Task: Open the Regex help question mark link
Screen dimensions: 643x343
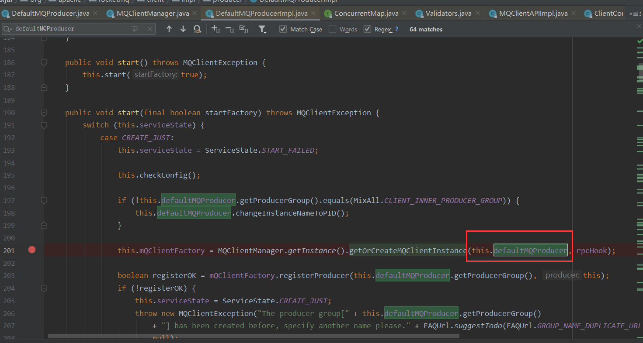Action: tap(396, 29)
